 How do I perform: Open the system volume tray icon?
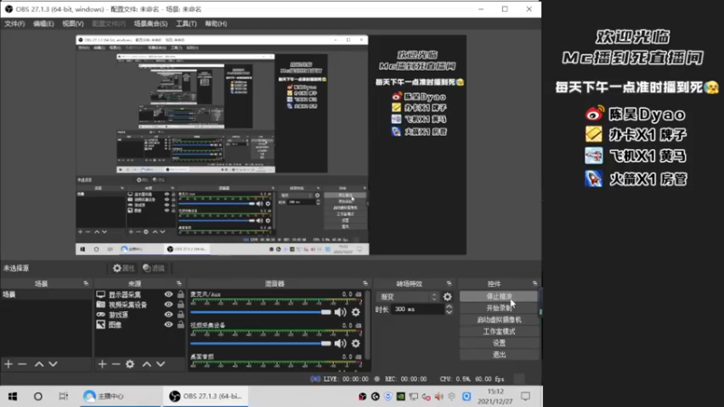pyautogui.click(x=439, y=396)
